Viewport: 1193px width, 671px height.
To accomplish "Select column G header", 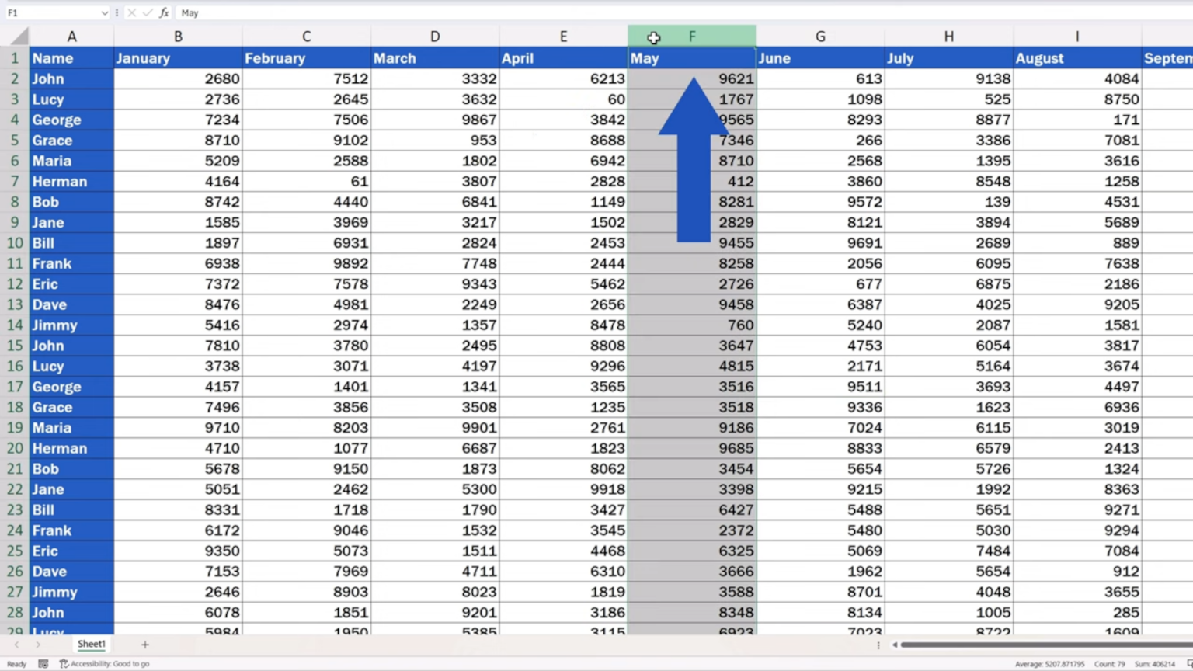I will click(820, 37).
